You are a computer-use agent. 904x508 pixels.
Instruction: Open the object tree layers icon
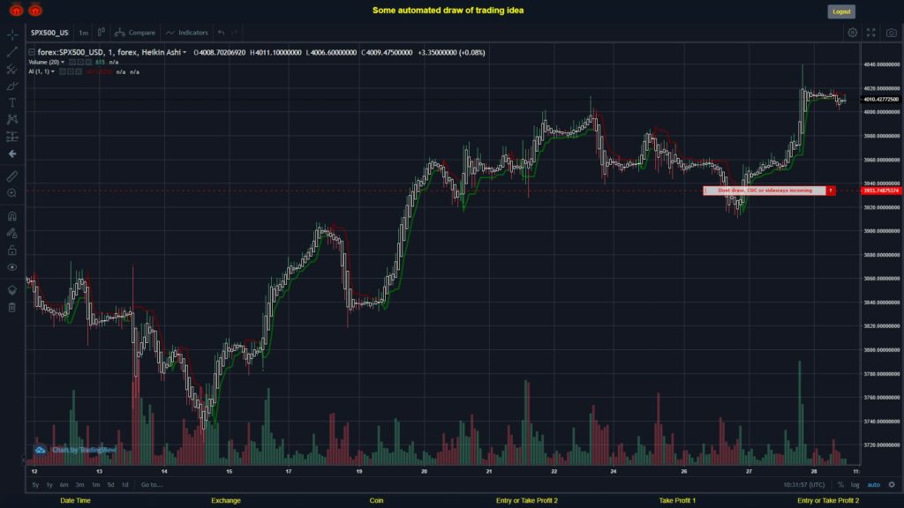(x=12, y=290)
